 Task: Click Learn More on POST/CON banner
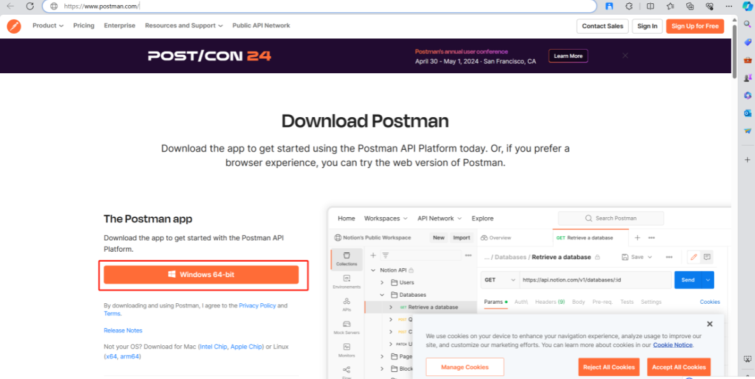point(568,56)
